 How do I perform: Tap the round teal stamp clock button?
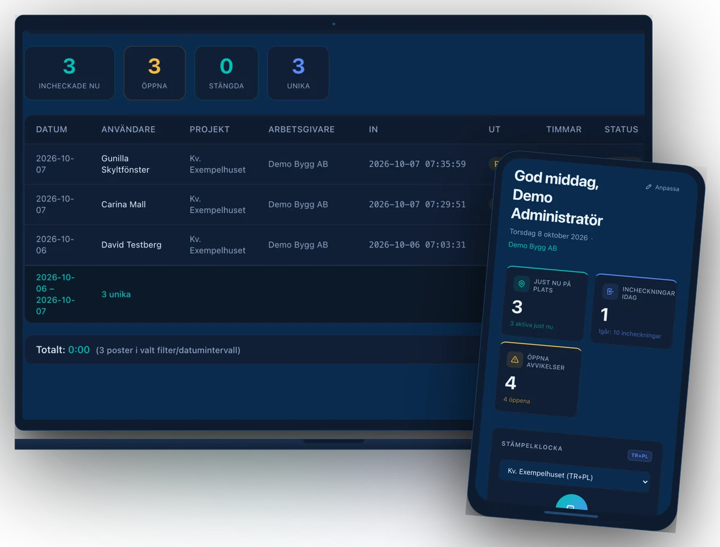coord(571,506)
